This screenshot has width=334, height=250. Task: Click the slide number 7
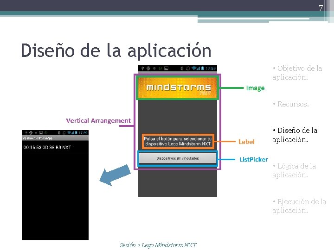pyautogui.click(x=321, y=8)
